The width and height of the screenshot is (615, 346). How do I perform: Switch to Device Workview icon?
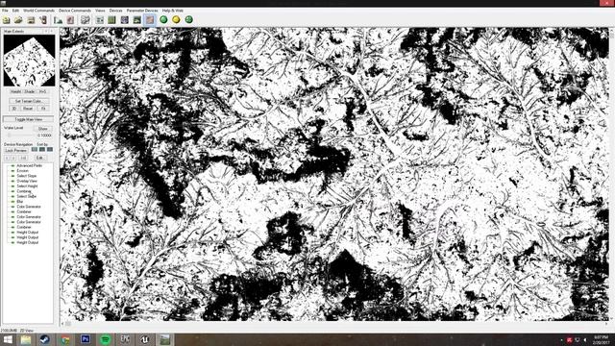click(100, 19)
